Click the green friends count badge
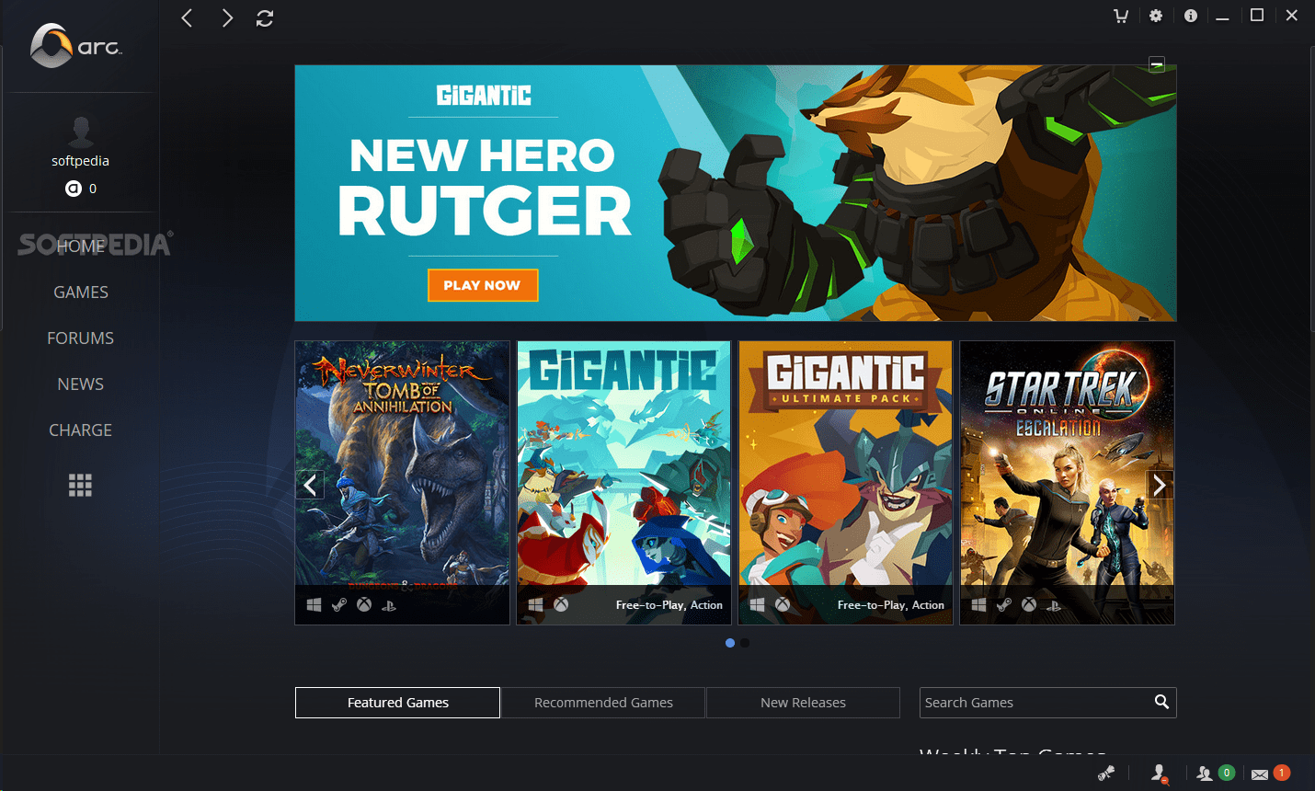 click(x=1227, y=773)
